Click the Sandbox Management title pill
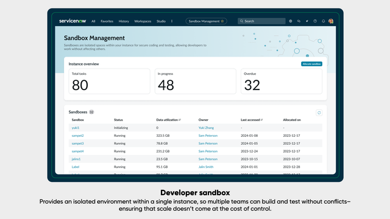 206,21
